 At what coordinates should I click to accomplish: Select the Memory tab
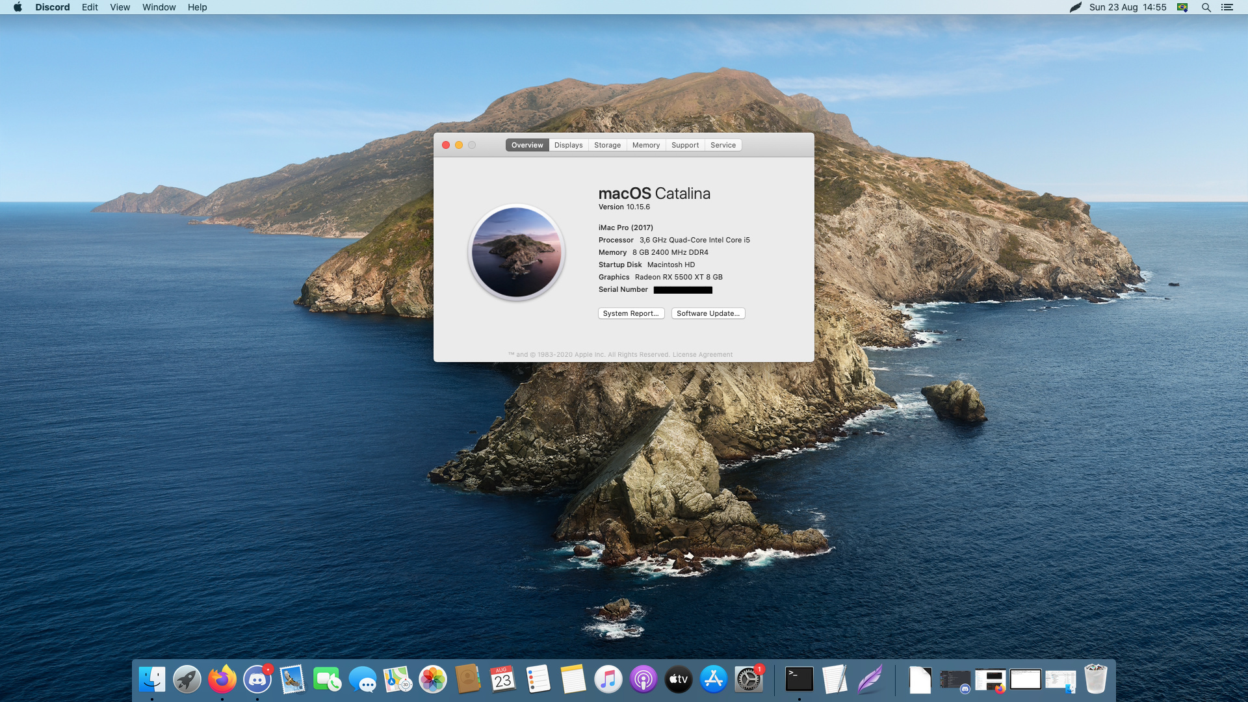point(645,145)
